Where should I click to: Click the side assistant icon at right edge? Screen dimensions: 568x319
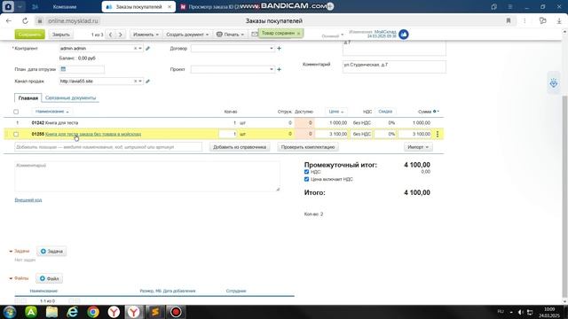click(x=554, y=83)
